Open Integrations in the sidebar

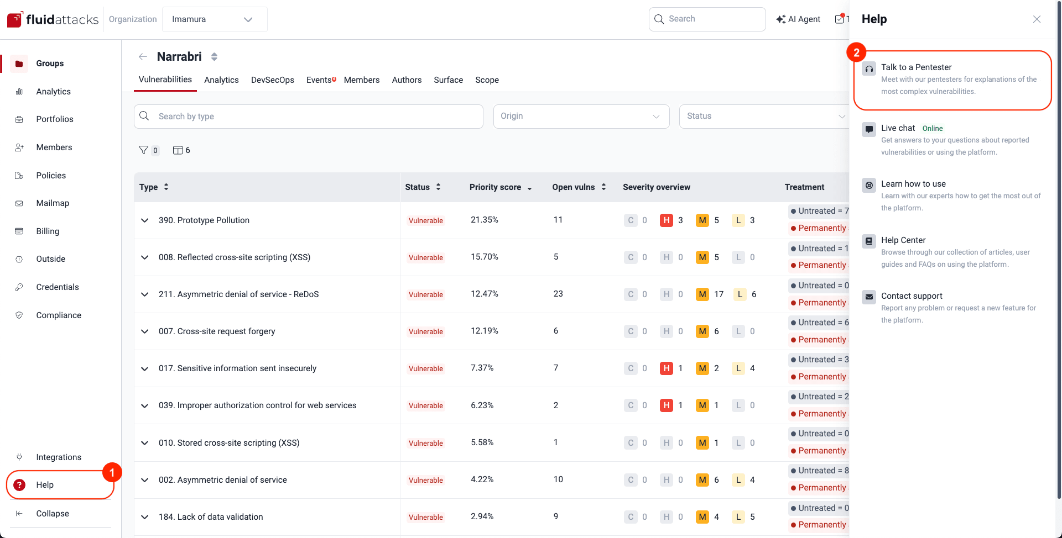click(x=59, y=457)
